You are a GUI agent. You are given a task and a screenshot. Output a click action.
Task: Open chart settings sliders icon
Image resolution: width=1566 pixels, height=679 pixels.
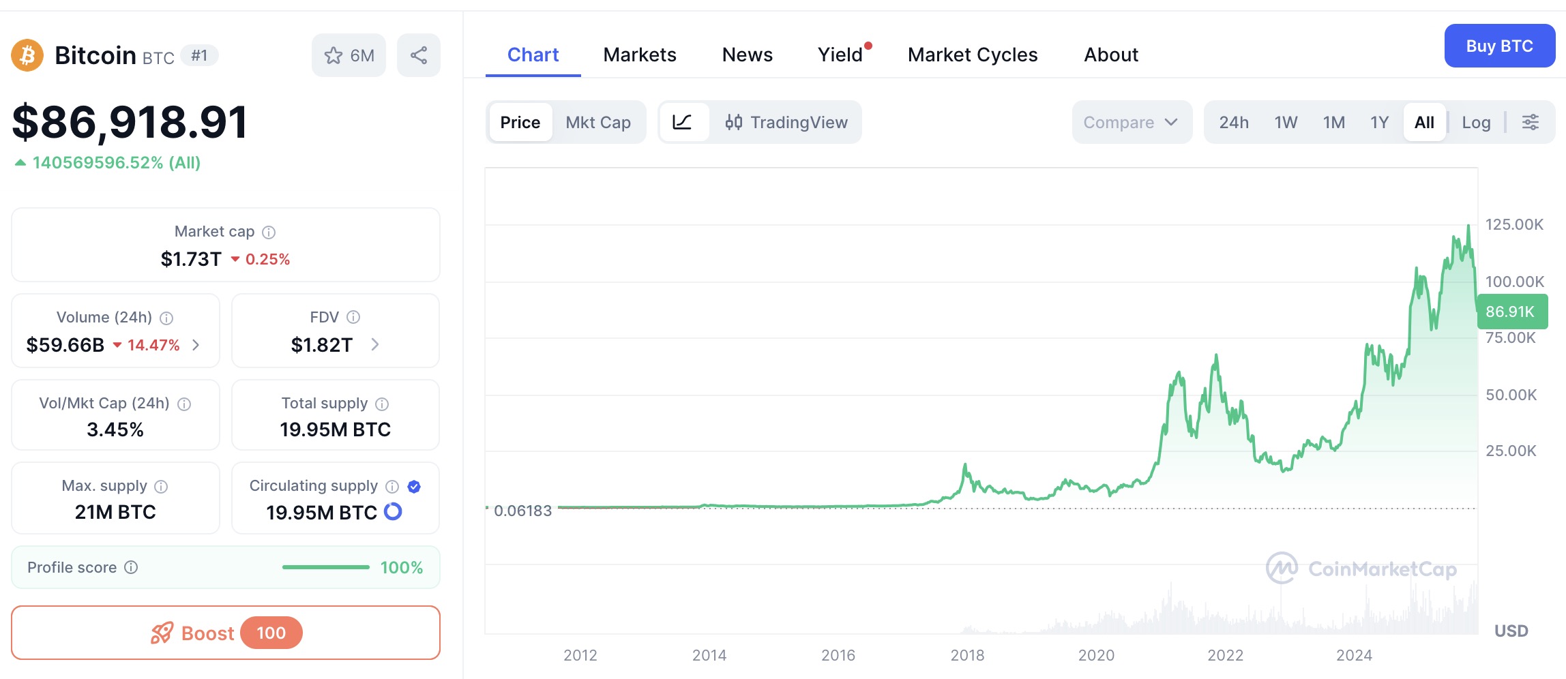(x=1530, y=122)
